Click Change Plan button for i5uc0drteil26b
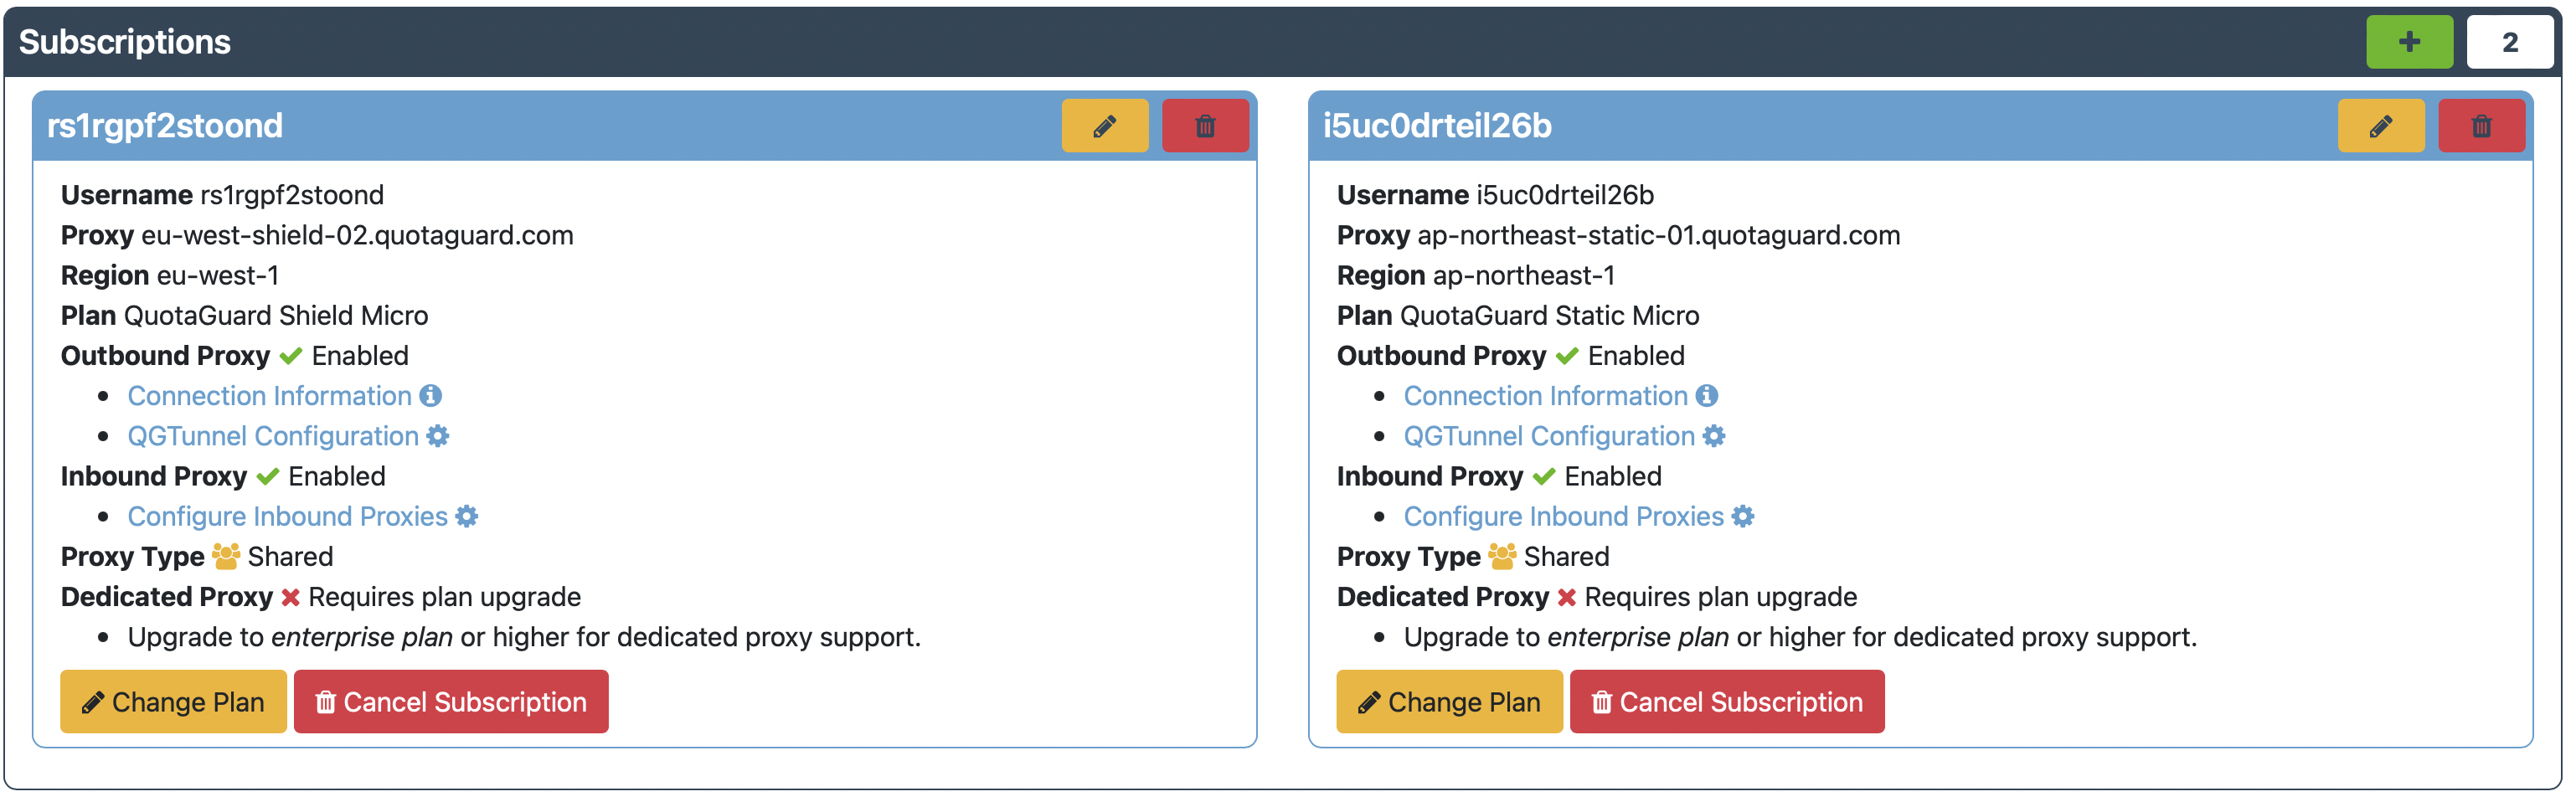Viewport: 2576px width, 807px height. [1449, 702]
